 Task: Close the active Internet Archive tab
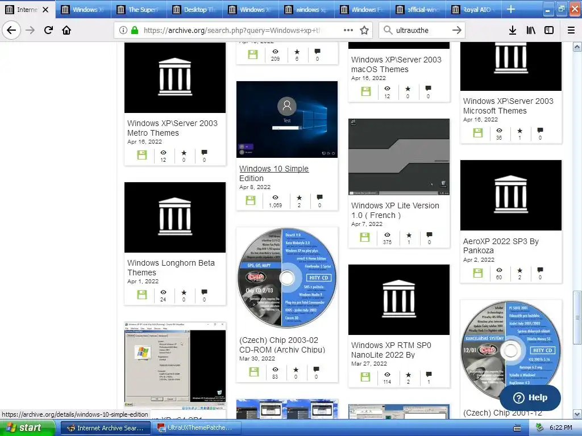point(45,10)
